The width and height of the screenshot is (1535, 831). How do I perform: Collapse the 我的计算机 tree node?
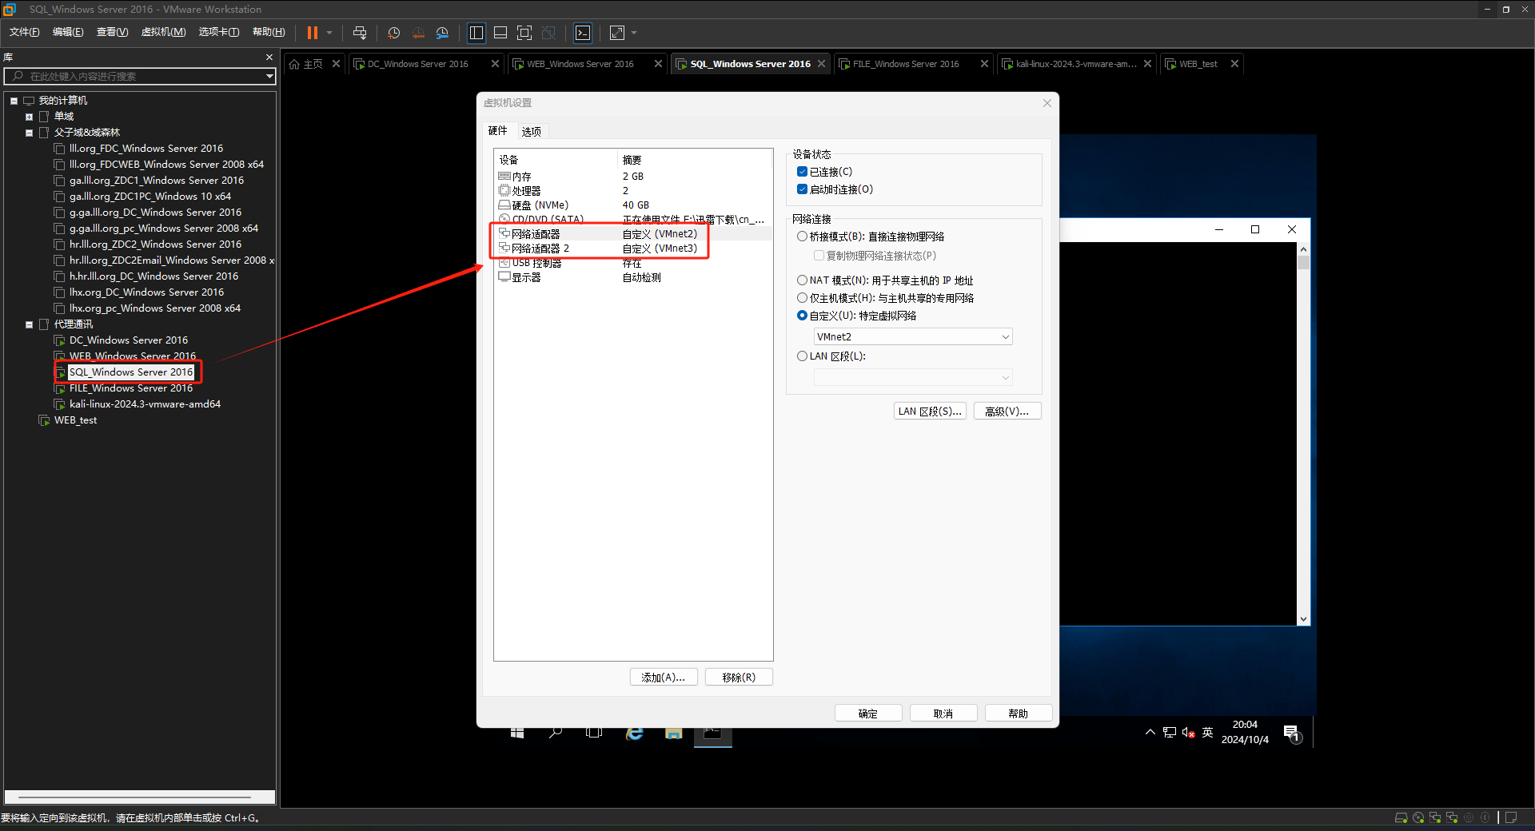14,101
